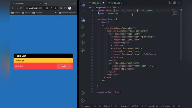The height and width of the screenshot is (108, 192).
Task: Click Spaces: 2 indentation setting
Action: pyautogui.click(x=125, y=106)
